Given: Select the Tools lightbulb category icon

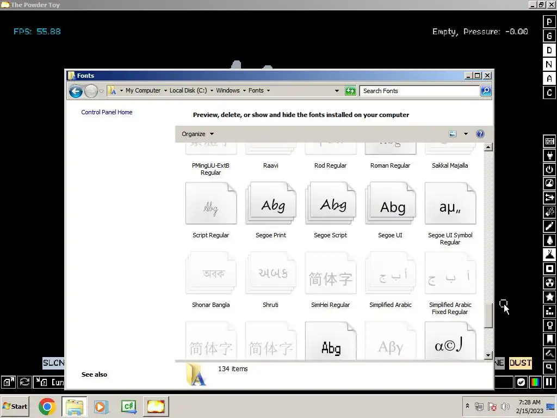Looking at the screenshot, I should [549, 325].
